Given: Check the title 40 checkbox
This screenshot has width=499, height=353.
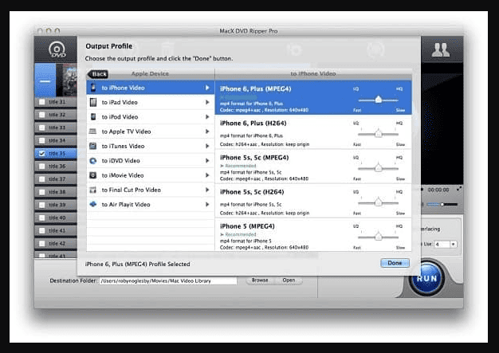Looking at the screenshot, I should coord(41,218).
